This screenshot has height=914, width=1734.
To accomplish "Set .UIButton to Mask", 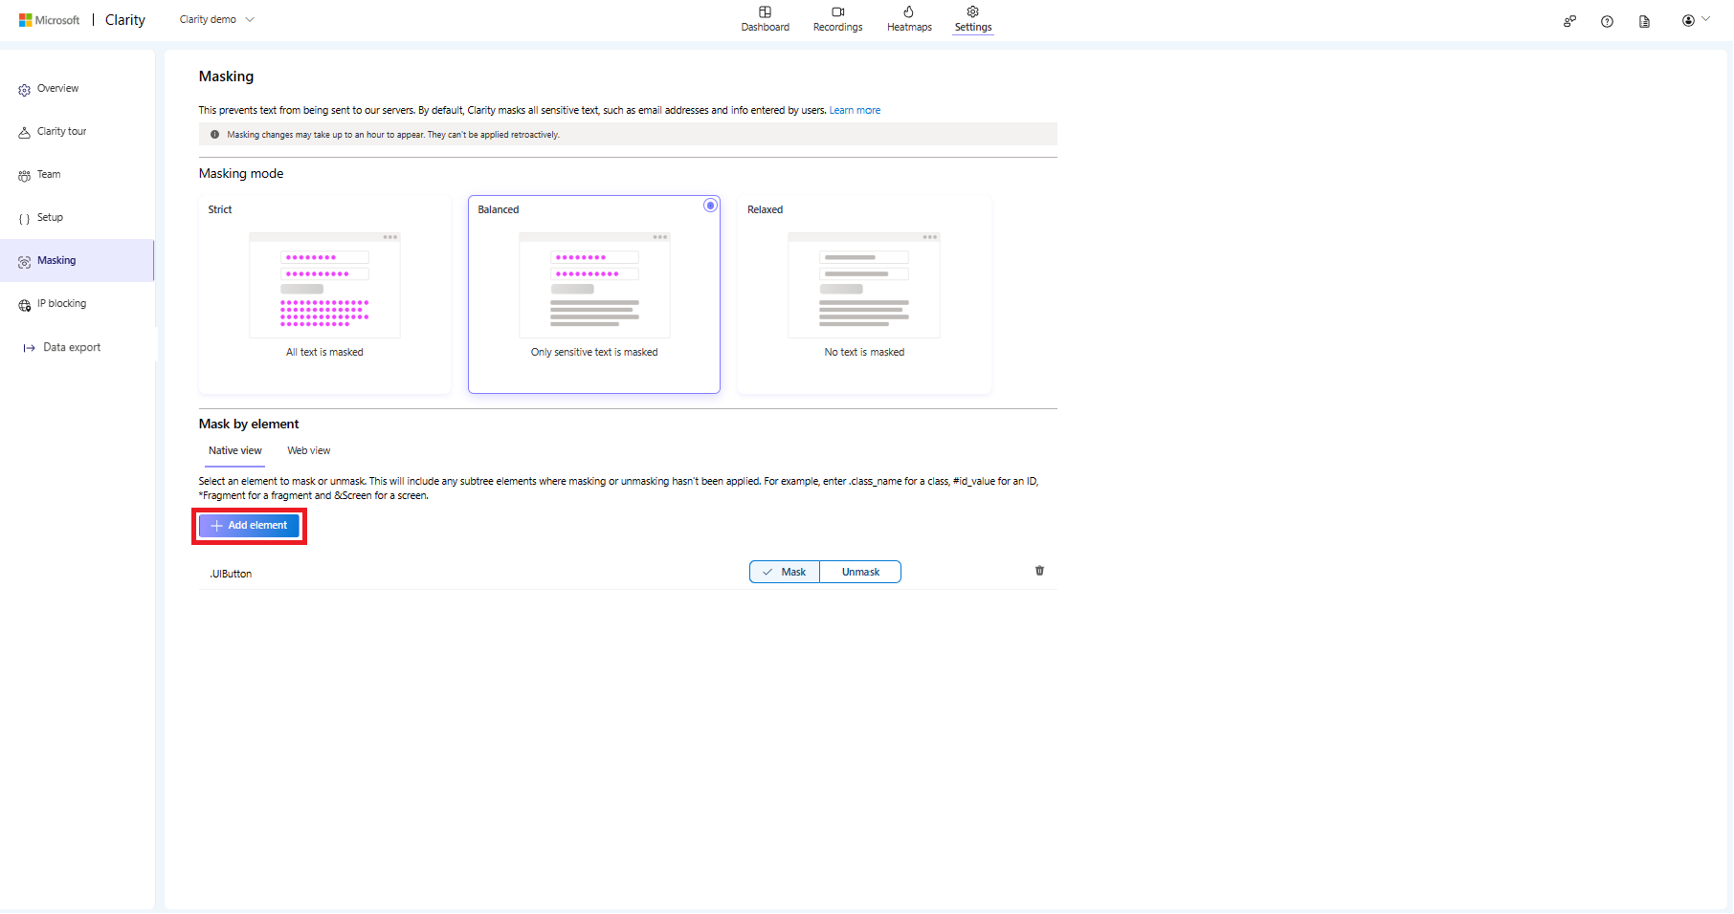I will coord(785,572).
